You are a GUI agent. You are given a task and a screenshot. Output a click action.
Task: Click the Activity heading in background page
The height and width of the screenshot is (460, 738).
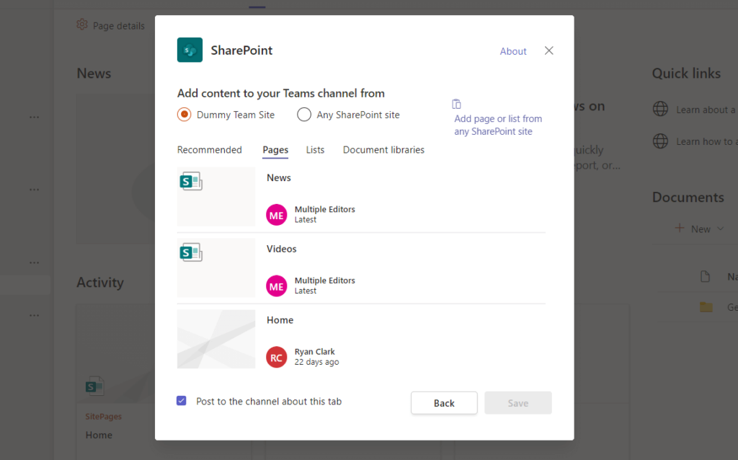tap(100, 283)
